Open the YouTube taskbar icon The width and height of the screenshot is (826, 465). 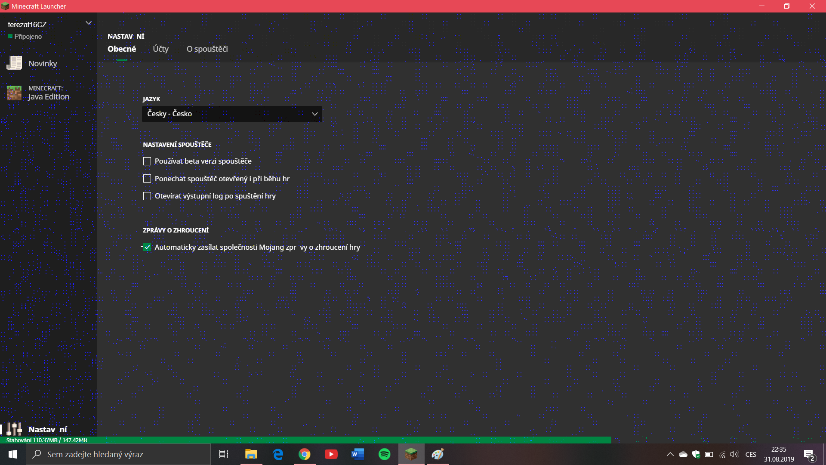click(x=331, y=454)
